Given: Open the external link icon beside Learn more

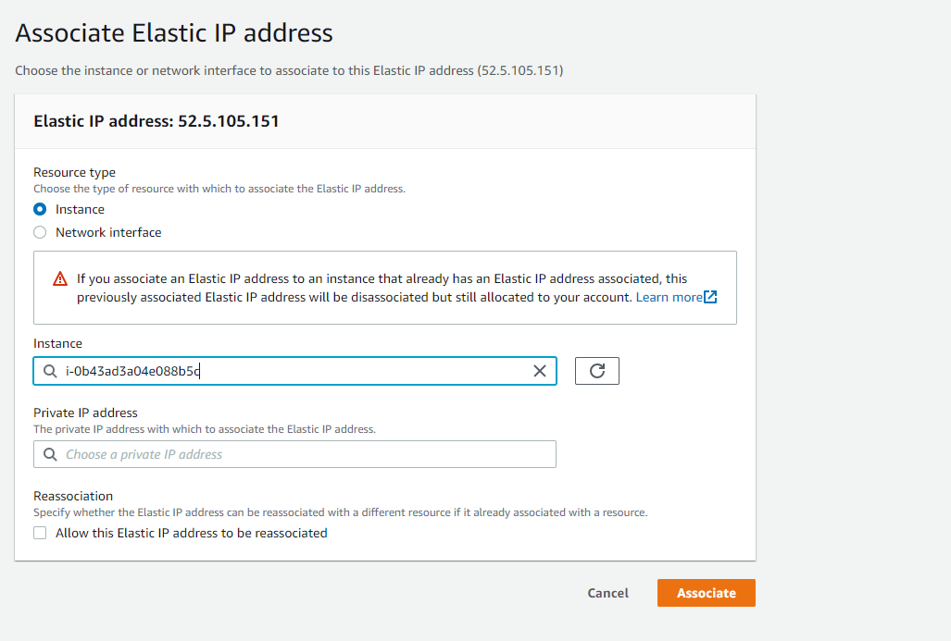Looking at the screenshot, I should tap(710, 297).
